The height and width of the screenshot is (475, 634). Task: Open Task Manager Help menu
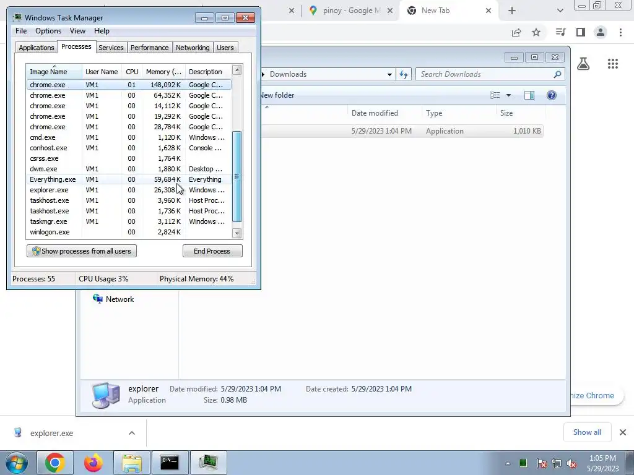point(102,31)
